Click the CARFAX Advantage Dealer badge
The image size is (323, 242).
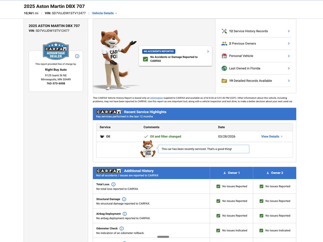click(x=56, y=51)
